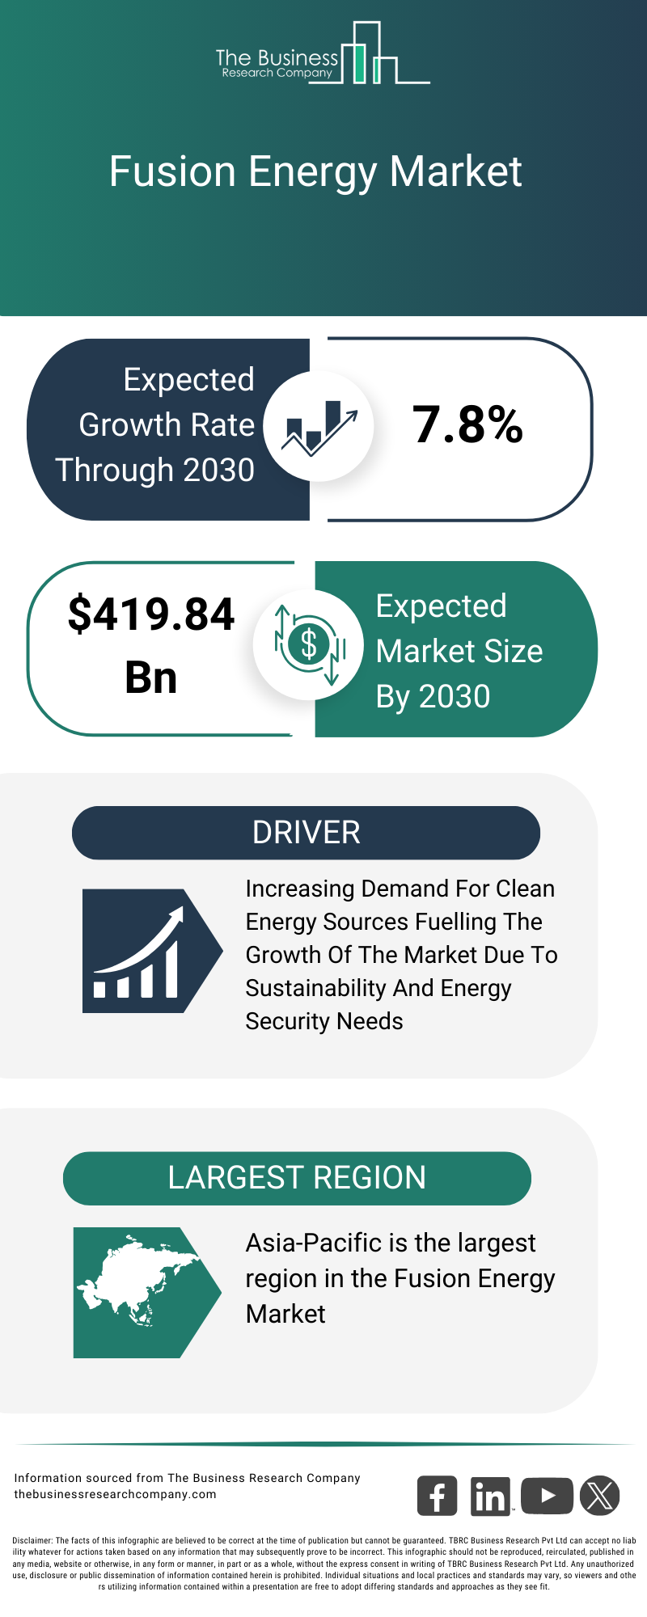The width and height of the screenshot is (647, 1617).
Task: Click the Facebook icon in the footer
Action: [x=437, y=1496]
